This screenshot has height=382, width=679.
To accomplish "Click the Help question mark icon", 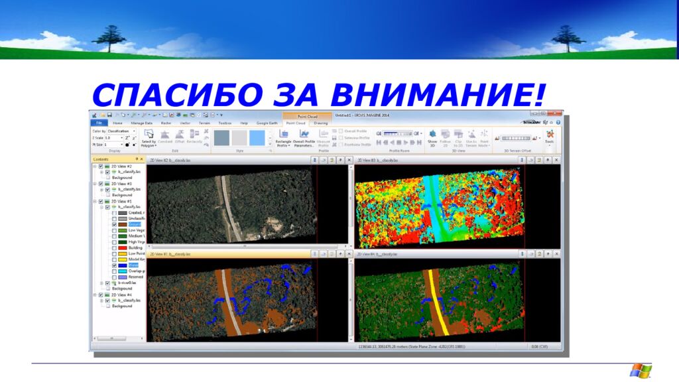I will [x=558, y=123].
